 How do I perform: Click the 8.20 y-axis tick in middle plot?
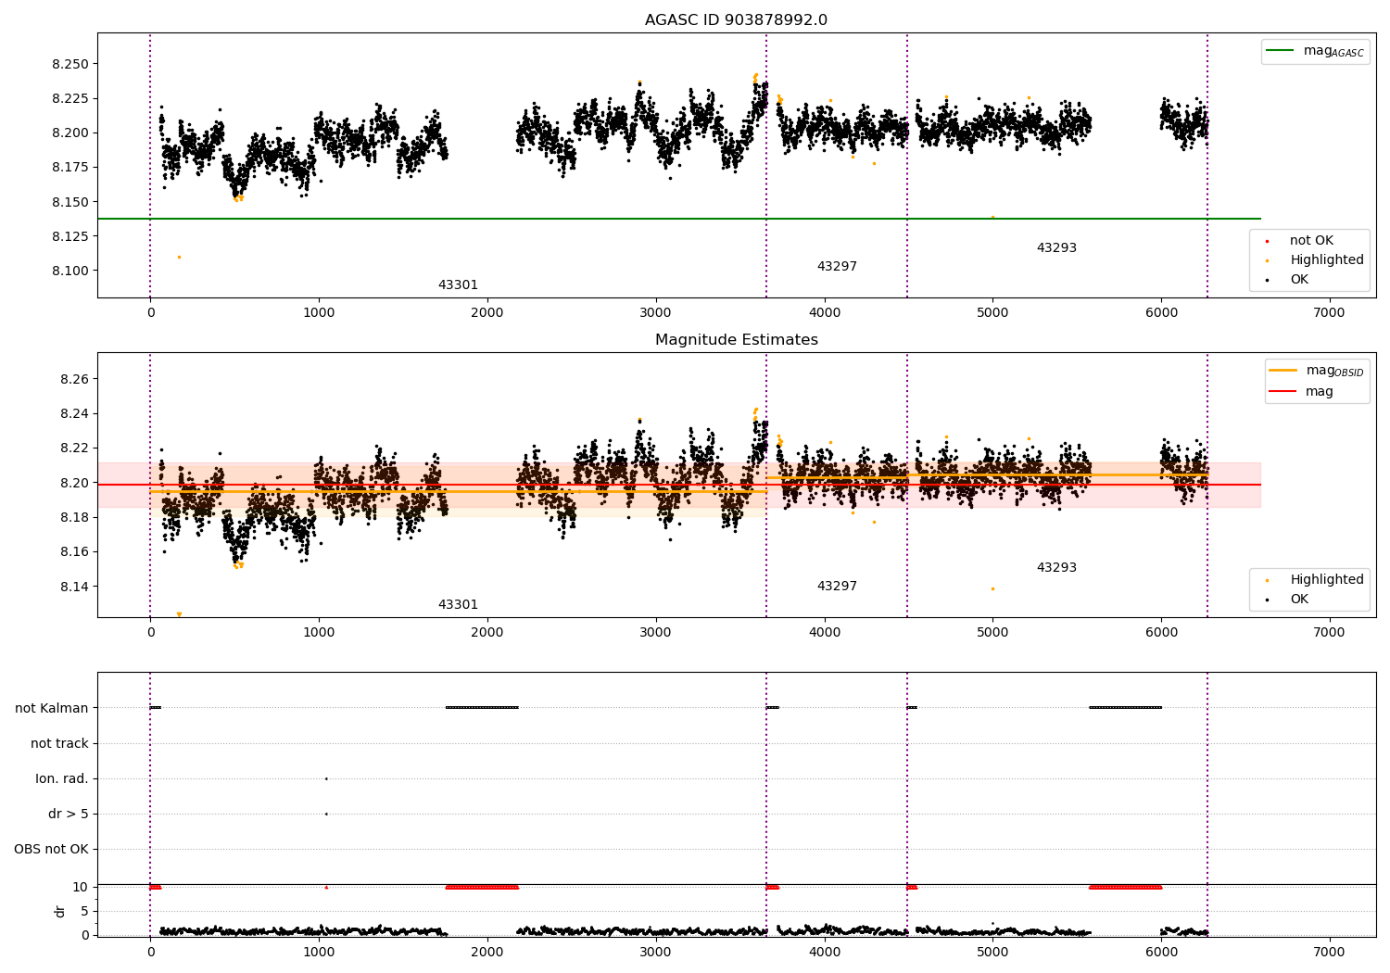point(74,484)
